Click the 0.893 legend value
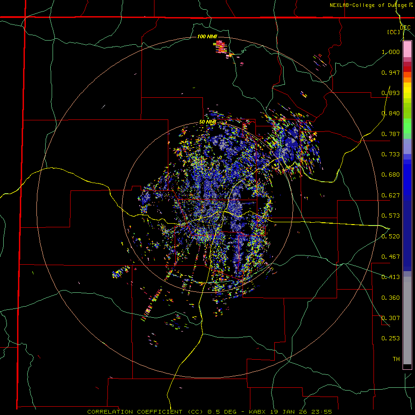 point(391,93)
